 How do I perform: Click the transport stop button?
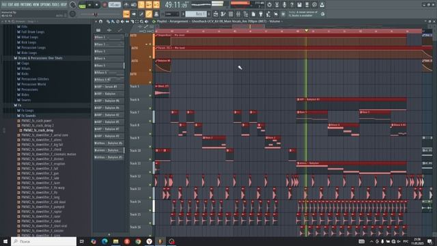tap(97, 5)
